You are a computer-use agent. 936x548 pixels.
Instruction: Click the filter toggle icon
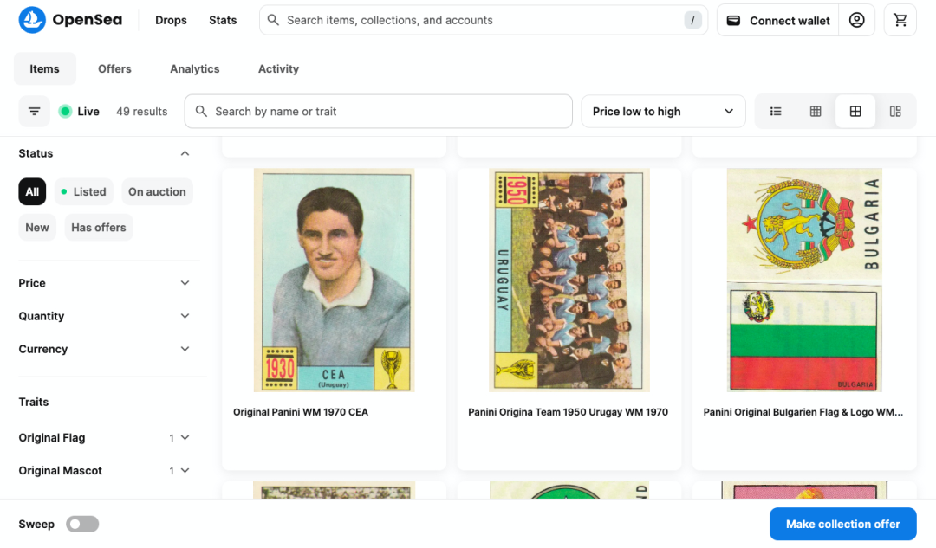34,112
